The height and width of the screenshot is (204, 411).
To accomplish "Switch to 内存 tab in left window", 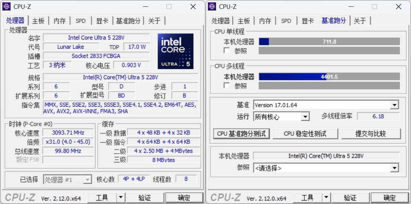I will point(60,21).
